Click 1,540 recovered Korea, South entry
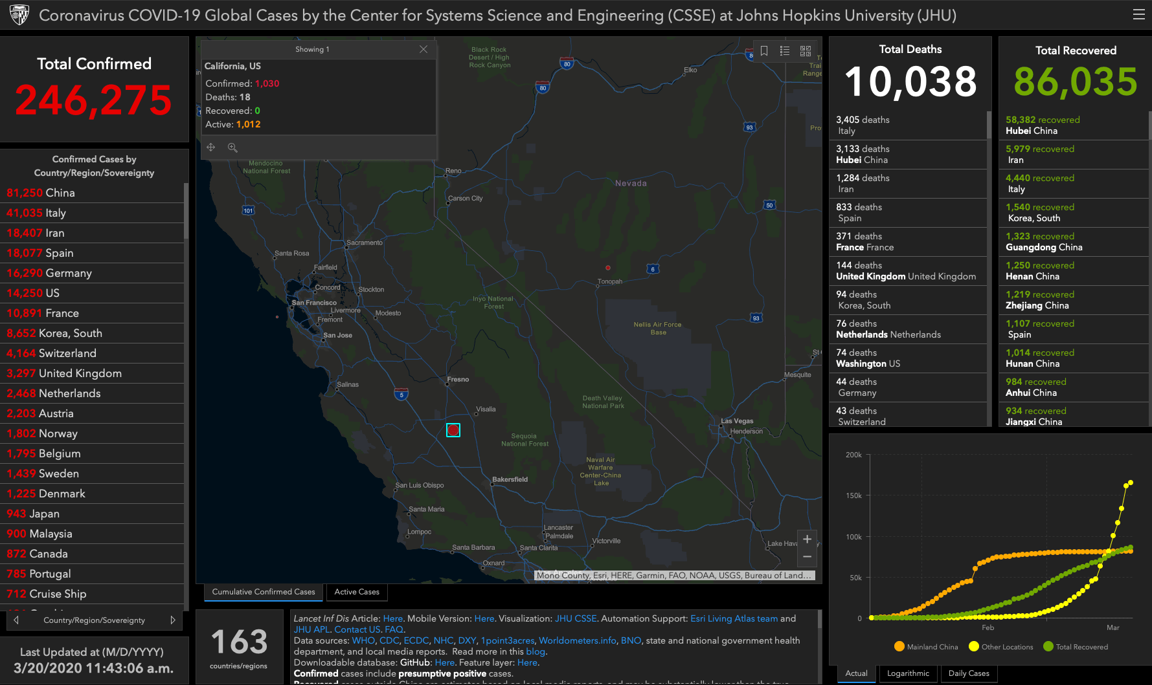The image size is (1152, 685). [1074, 213]
